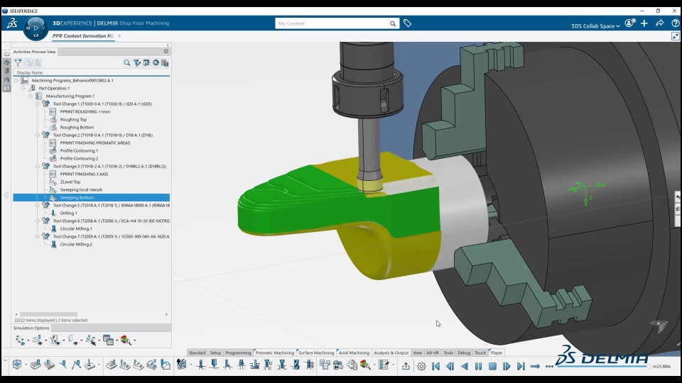Select Roughing Top operation
Viewport: 682px width, 383px height.
click(x=73, y=119)
